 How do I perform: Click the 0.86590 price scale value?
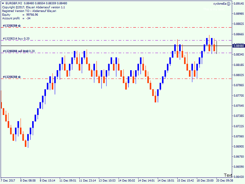pyautogui.click(x=239, y=167)
